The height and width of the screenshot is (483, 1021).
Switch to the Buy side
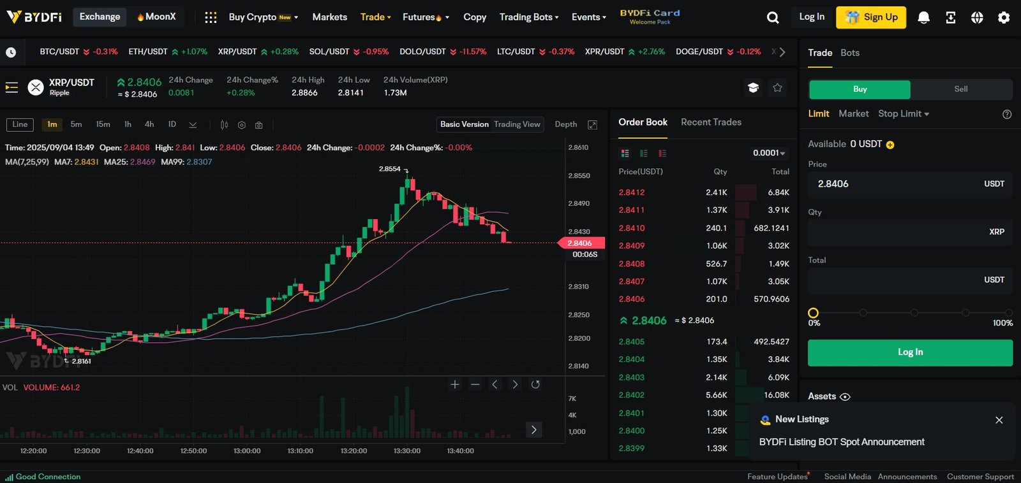pos(860,89)
